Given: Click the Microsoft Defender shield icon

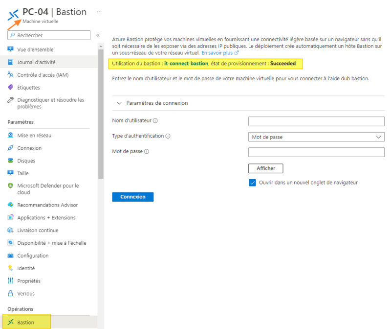Looking at the screenshot, I should pyautogui.click(x=10, y=186).
